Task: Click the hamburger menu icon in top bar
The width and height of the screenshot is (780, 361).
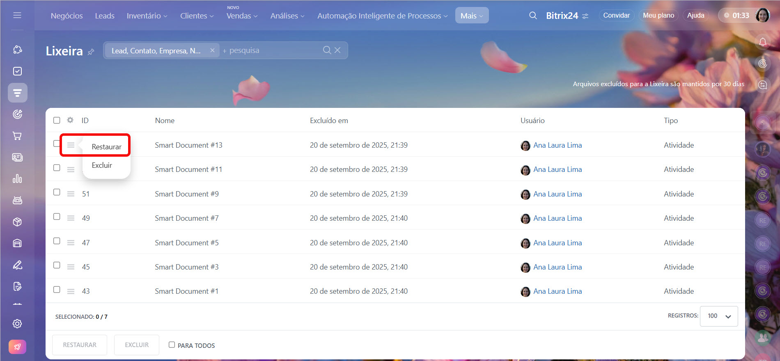Action: (x=17, y=15)
